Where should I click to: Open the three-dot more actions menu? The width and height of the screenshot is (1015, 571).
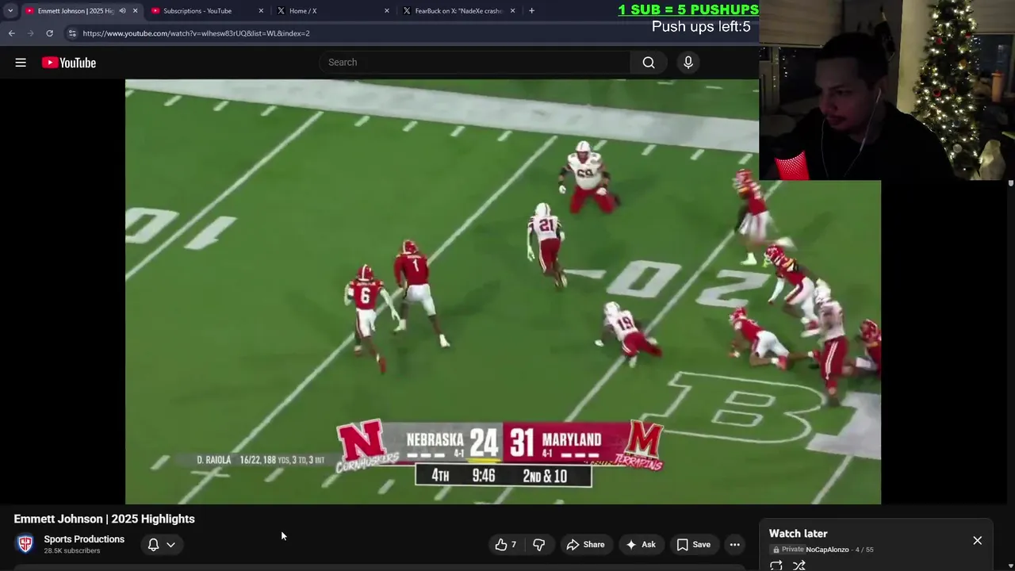[x=735, y=545]
